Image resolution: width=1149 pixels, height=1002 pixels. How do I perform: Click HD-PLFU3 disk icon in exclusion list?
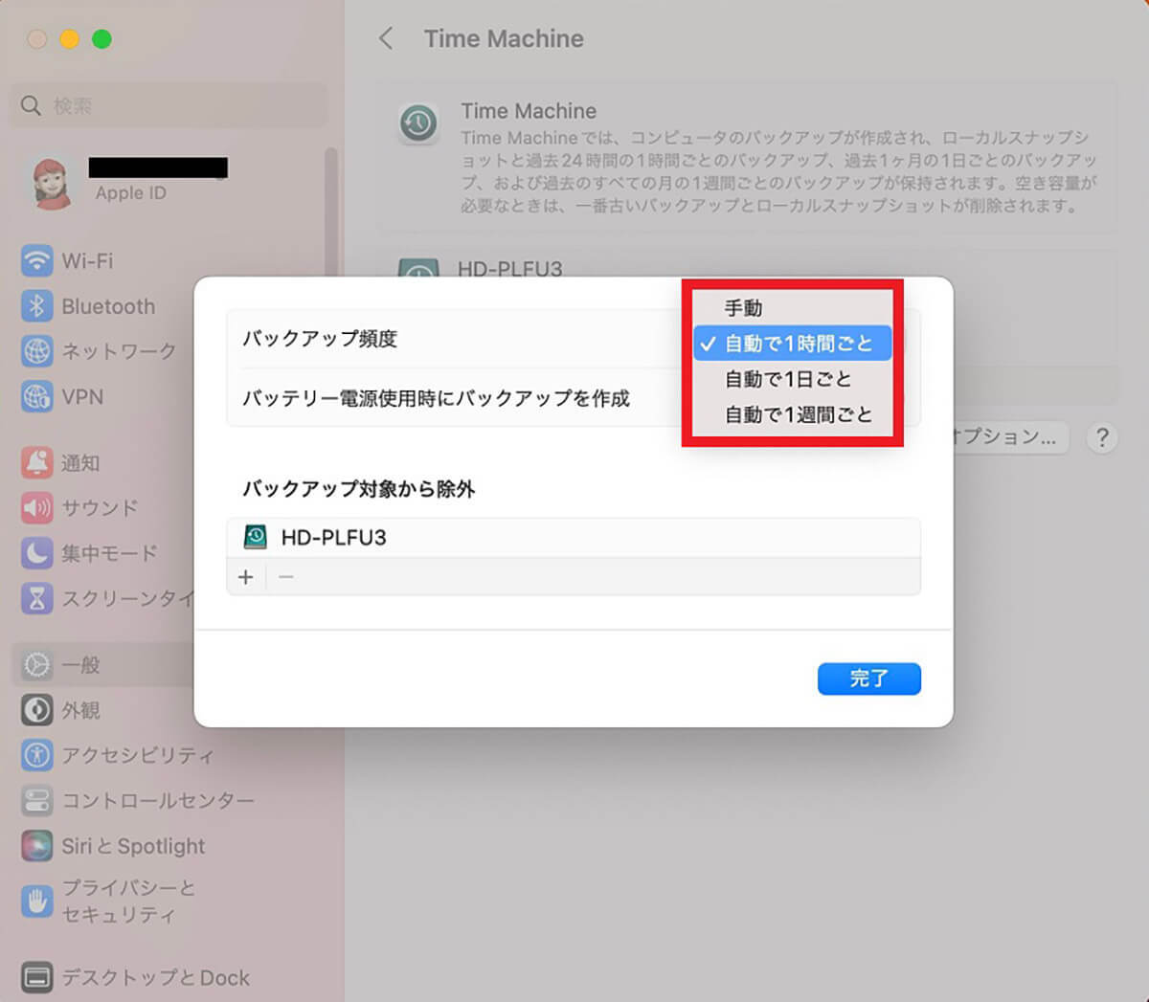tap(255, 537)
